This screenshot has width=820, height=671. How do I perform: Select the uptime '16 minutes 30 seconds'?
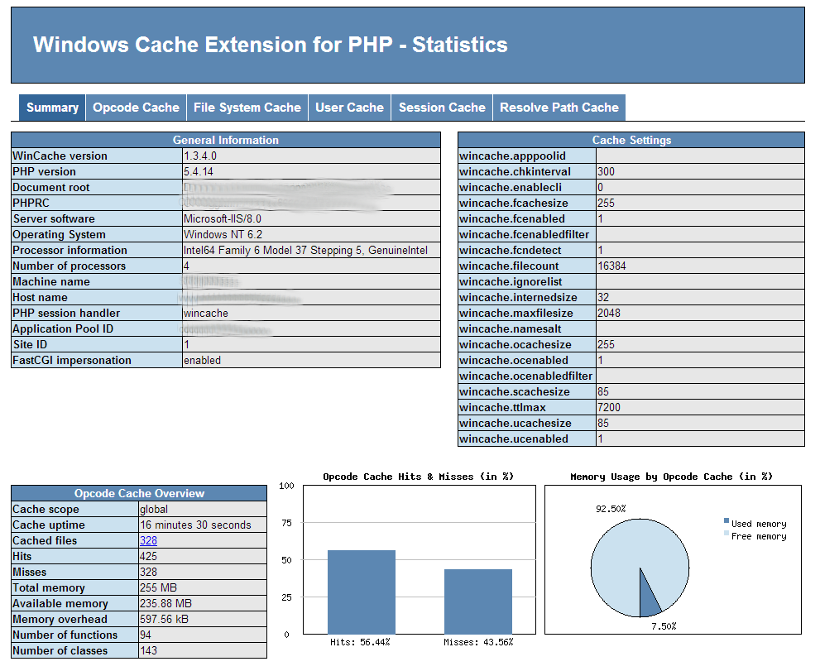pos(195,525)
